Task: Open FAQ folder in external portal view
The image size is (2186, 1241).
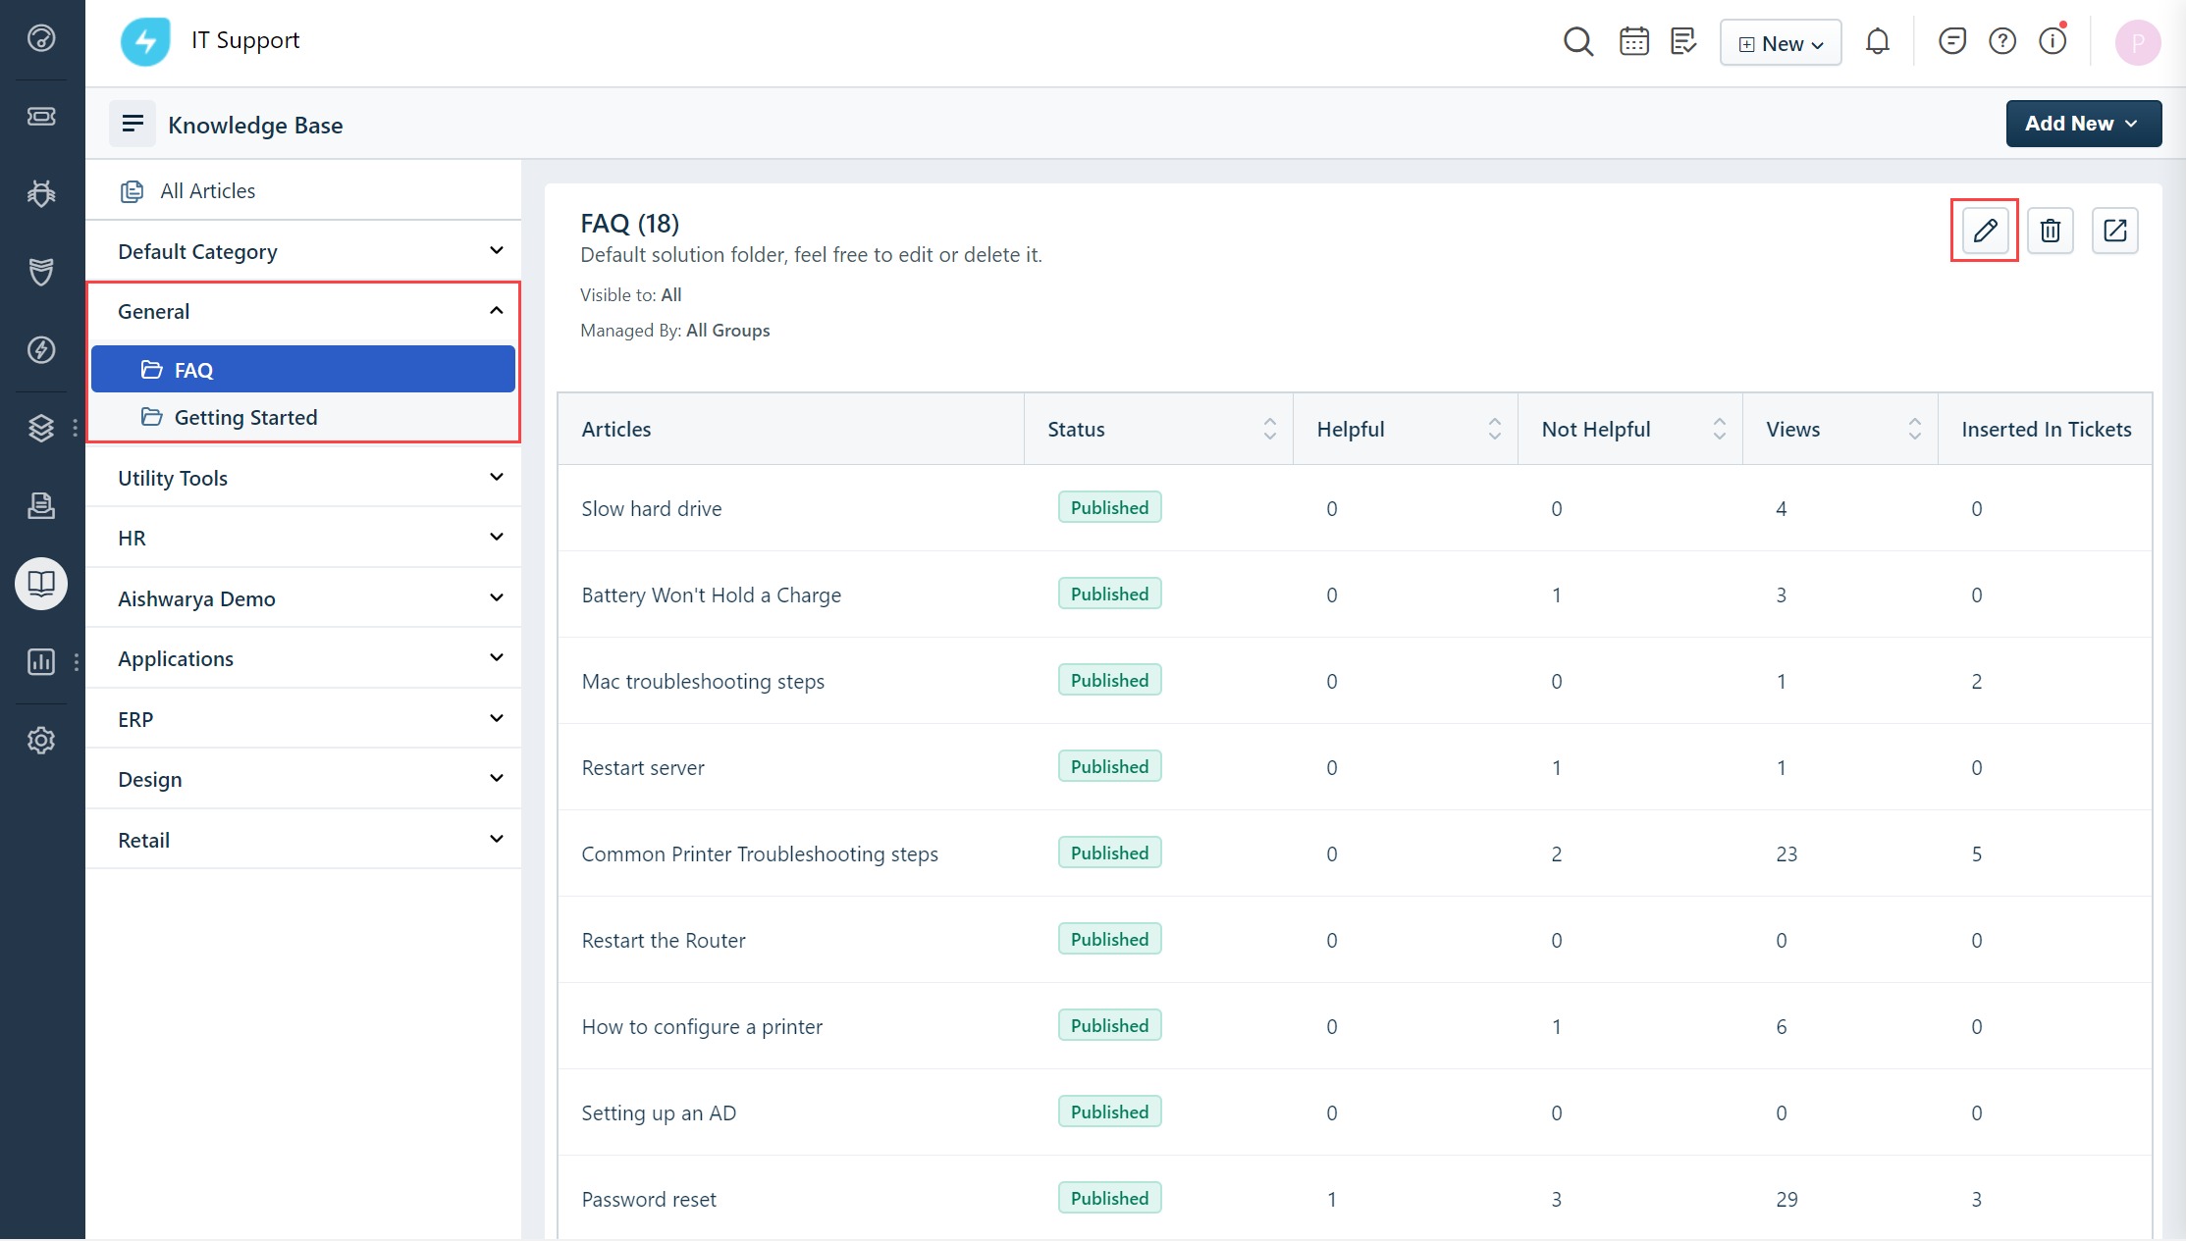Action: point(2114,231)
